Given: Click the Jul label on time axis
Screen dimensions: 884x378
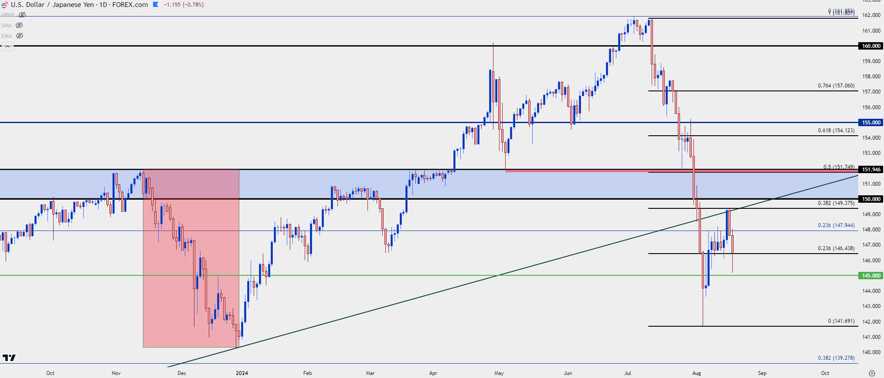Looking at the screenshot, I should point(628,373).
